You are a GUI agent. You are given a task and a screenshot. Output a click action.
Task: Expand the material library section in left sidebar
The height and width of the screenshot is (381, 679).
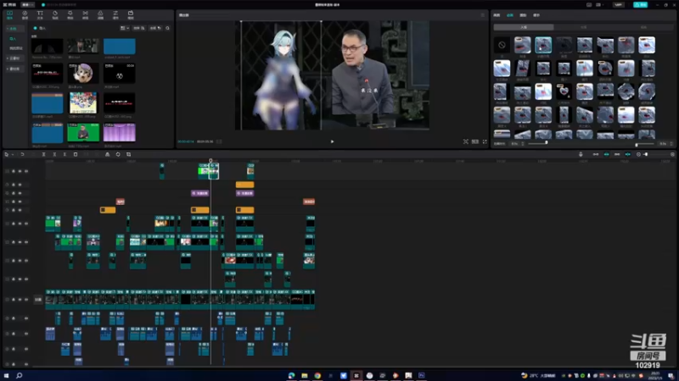point(14,69)
